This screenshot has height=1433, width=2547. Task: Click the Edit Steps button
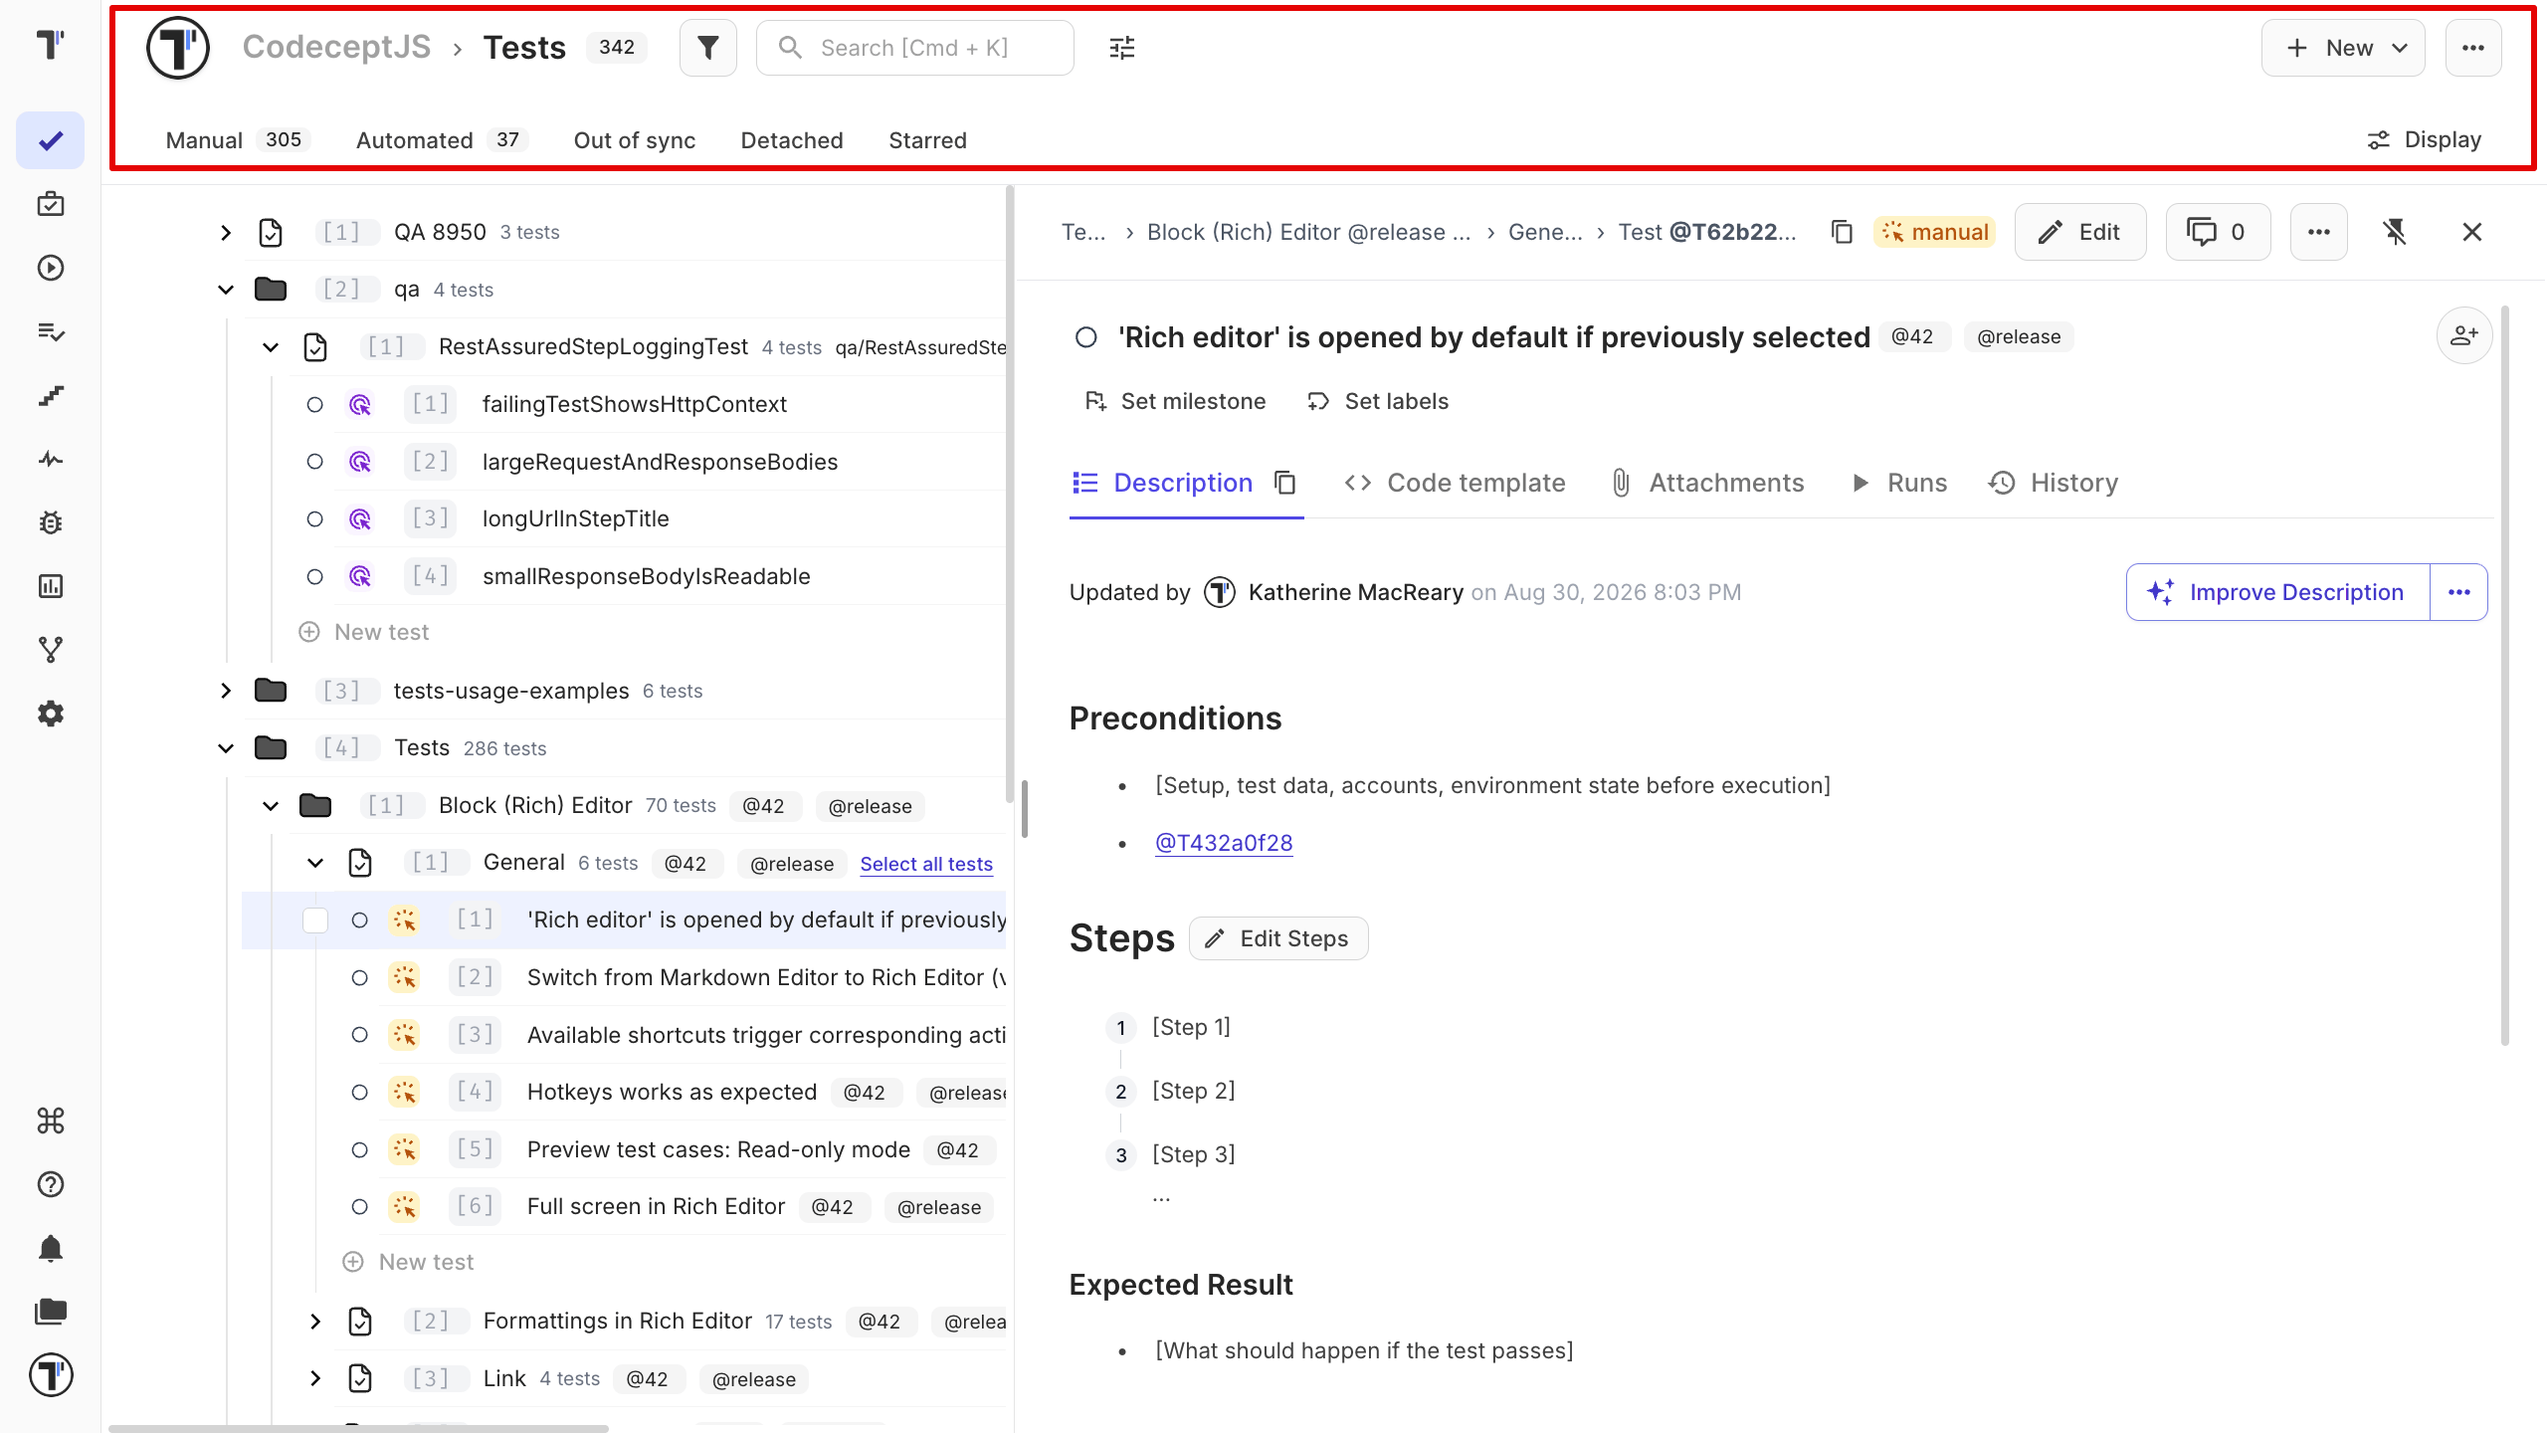1278,938
